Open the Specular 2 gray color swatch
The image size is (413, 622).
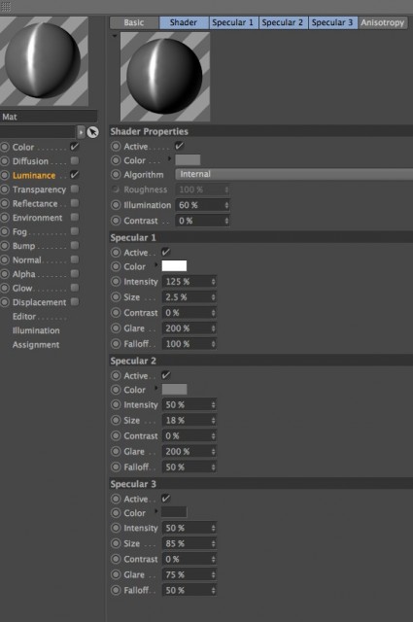tap(174, 389)
